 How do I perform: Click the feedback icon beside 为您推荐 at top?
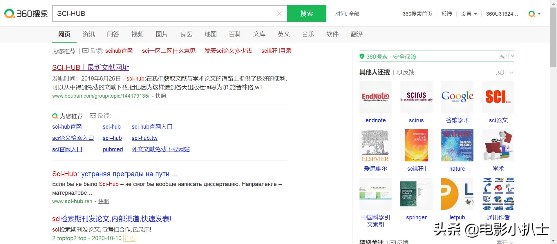click(86, 51)
